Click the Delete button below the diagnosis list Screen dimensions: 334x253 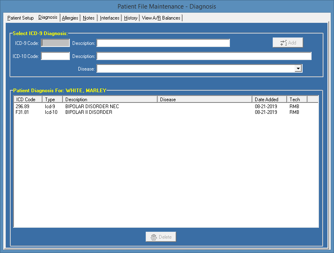point(160,237)
